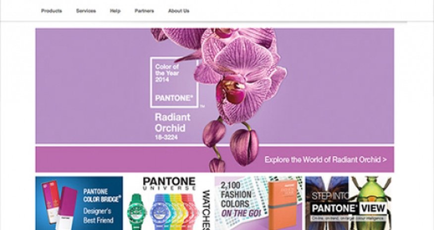This screenshot has height=230, width=434.
Task: Click the Radiant Orchid heading text
Action: coord(173,122)
